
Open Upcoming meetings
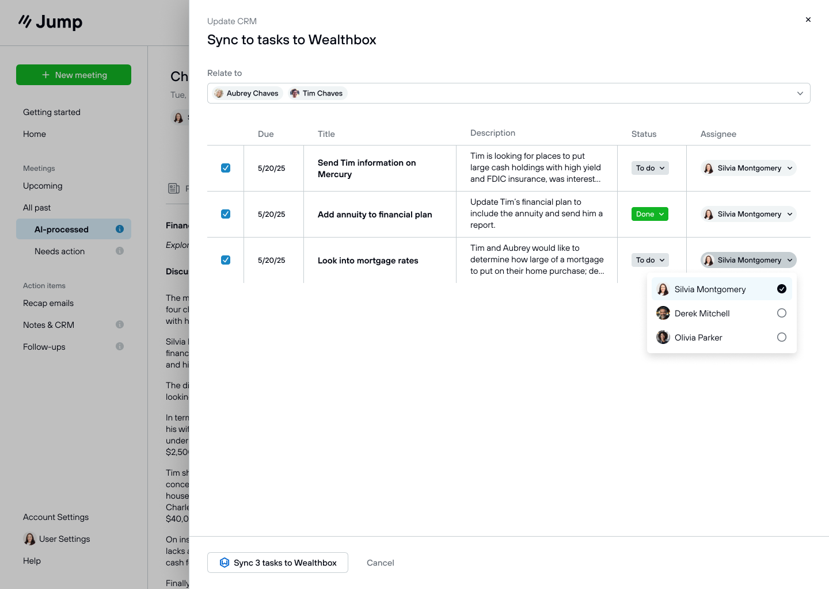43,186
